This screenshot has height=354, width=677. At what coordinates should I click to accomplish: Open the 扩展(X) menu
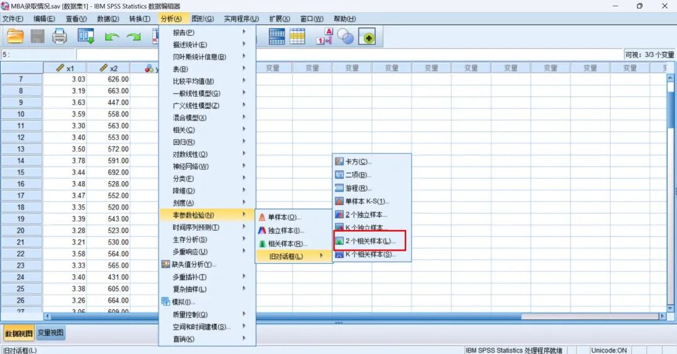point(280,19)
